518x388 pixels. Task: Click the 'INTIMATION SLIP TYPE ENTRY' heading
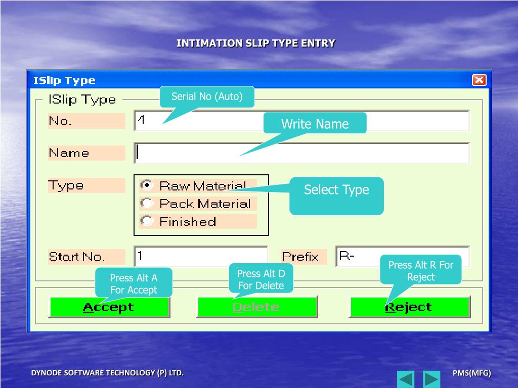pos(255,43)
